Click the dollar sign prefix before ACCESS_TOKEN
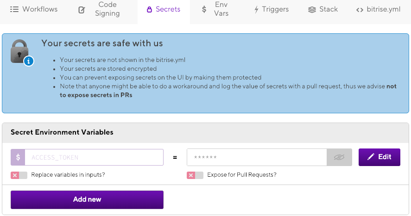This screenshot has height=216, width=411. pos(18,157)
